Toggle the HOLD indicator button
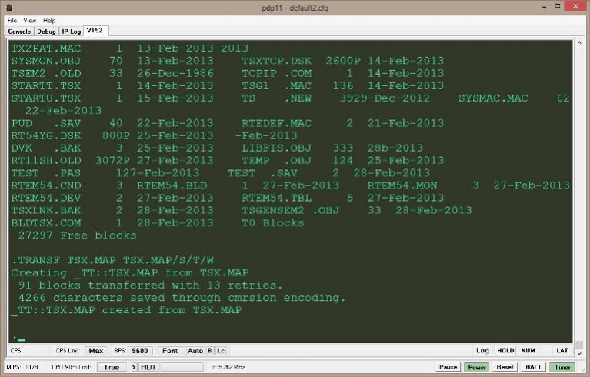This screenshot has width=590, height=377. [505, 351]
